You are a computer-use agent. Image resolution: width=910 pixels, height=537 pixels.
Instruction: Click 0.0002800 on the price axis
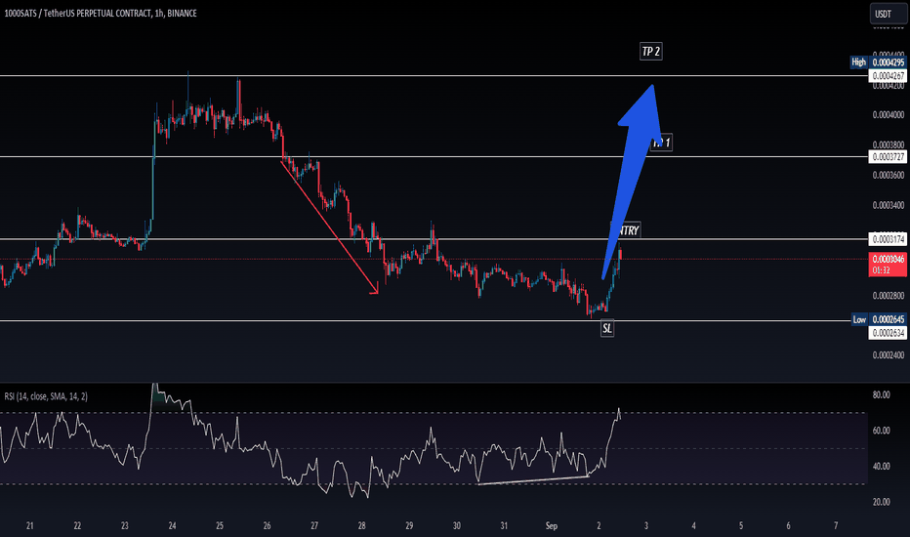(x=888, y=296)
